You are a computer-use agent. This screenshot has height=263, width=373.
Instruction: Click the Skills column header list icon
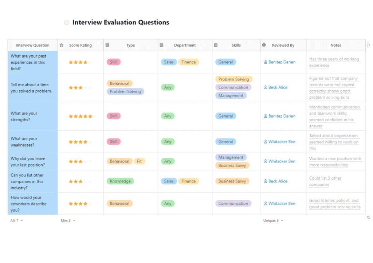(x=216, y=45)
